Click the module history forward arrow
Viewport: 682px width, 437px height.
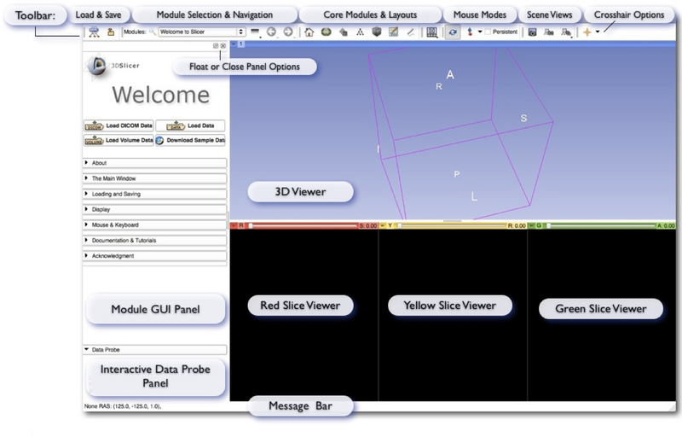coord(287,32)
